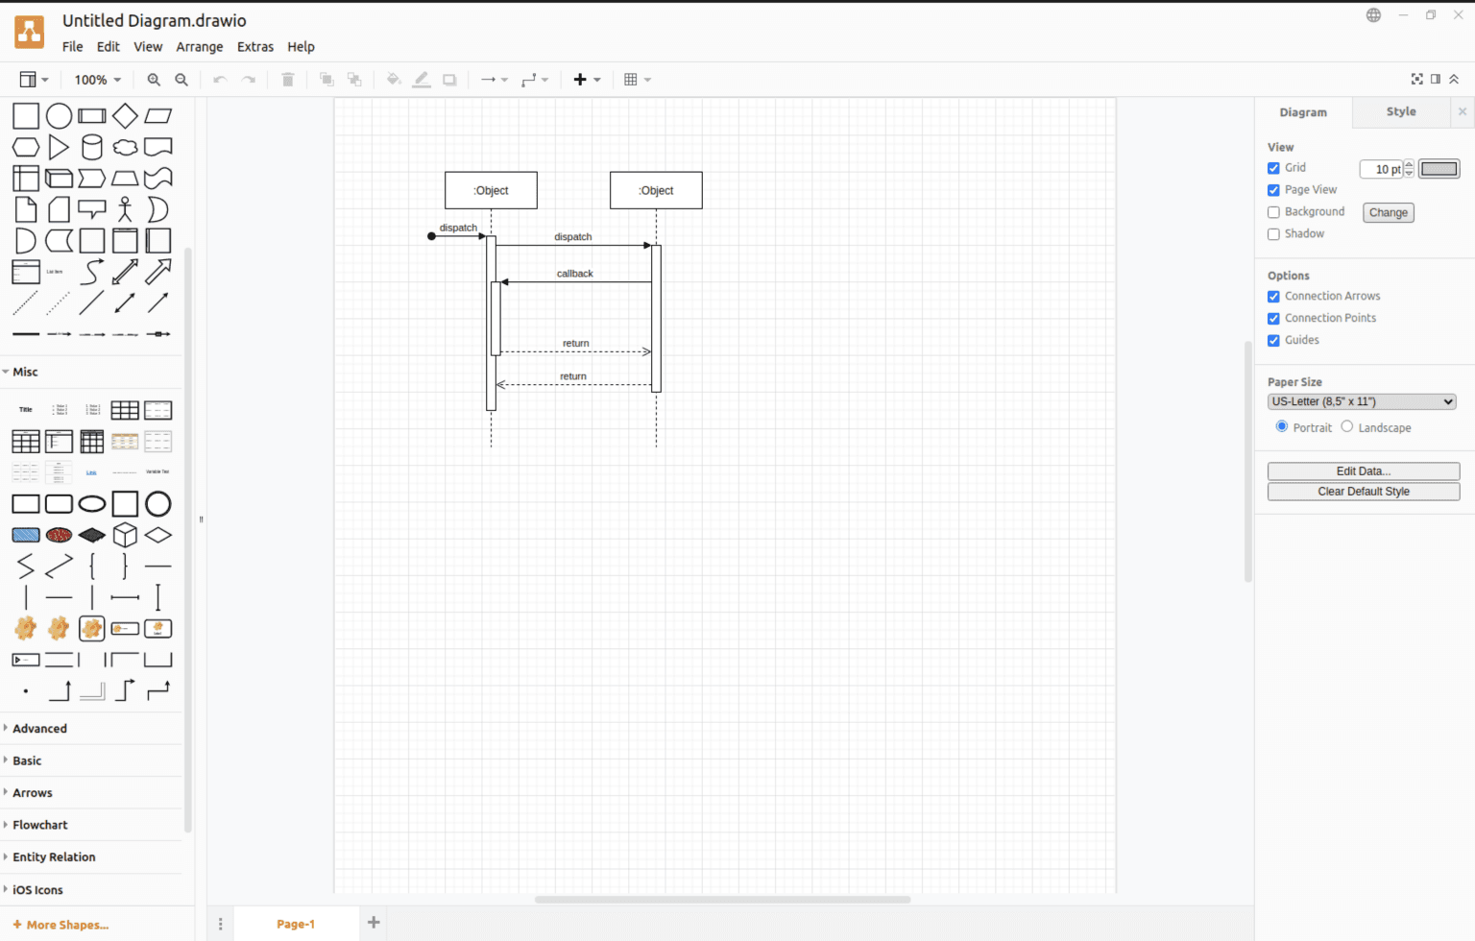The height and width of the screenshot is (941, 1475).
Task: Open the Paper Size dropdown
Action: pos(1361,401)
